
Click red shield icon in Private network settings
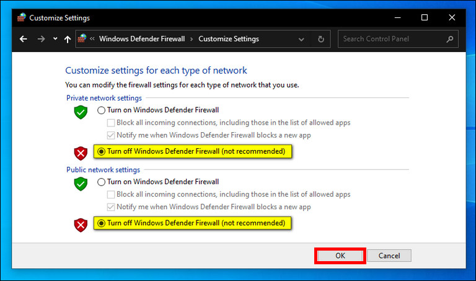[81, 153]
